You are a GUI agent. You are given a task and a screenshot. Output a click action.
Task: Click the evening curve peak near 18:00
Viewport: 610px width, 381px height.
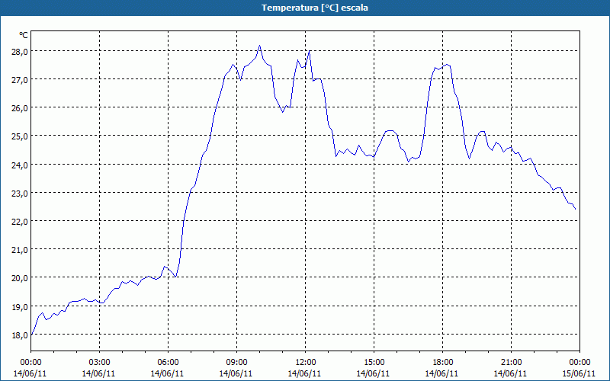(447, 65)
